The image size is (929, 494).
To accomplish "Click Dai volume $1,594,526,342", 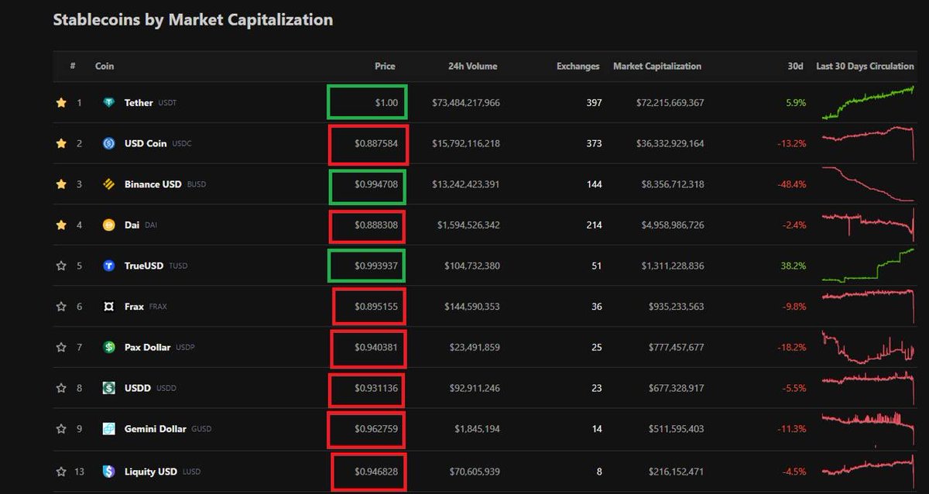I will (x=468, y=225).
